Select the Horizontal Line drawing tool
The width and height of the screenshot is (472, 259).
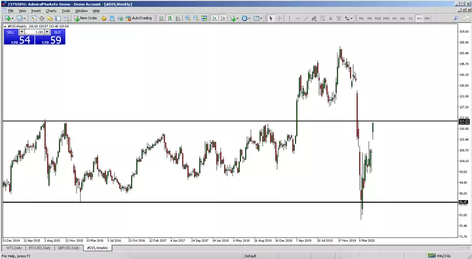[x=298, y=18]
